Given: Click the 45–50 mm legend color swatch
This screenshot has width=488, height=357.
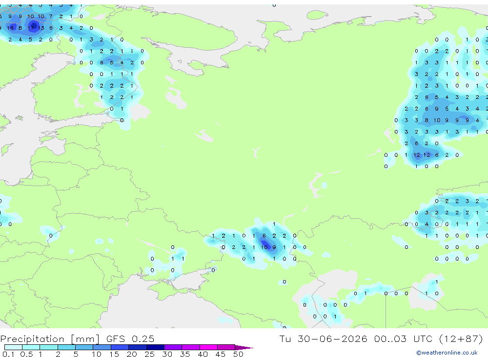Looking at the screenshot, I should click(226, 347).
